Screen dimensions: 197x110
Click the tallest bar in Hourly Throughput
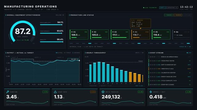(x=99, y=72)
